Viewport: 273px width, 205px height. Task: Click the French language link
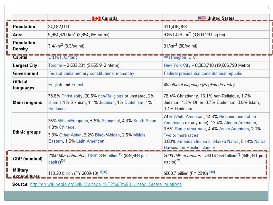(78, 85)
